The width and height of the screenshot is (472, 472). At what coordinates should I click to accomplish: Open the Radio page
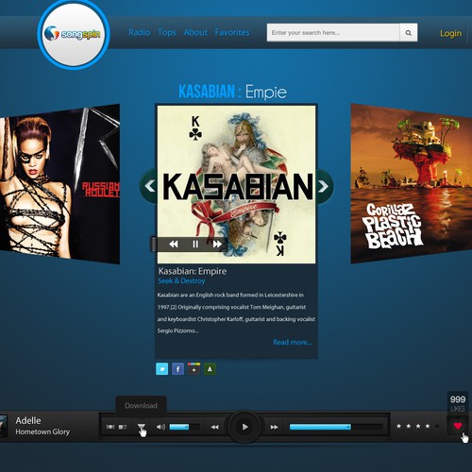click(x=139, y=32)
